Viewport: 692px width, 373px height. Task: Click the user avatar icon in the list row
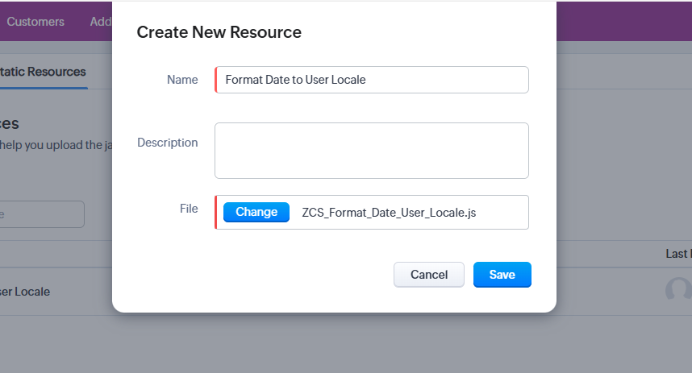(x=680, y=290)
